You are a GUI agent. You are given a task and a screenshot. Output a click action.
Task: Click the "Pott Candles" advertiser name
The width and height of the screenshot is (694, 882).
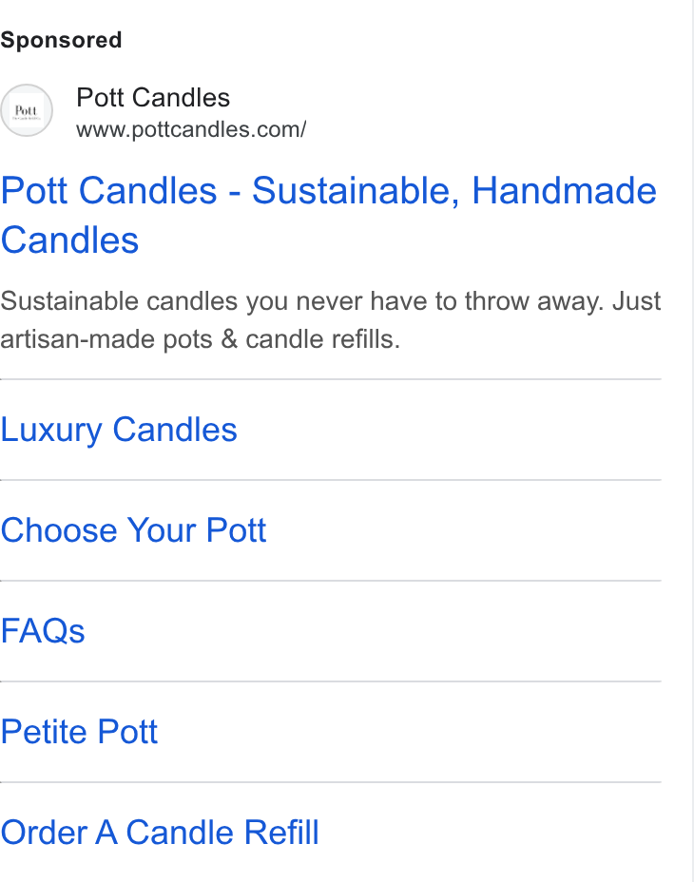coord(153,98)
